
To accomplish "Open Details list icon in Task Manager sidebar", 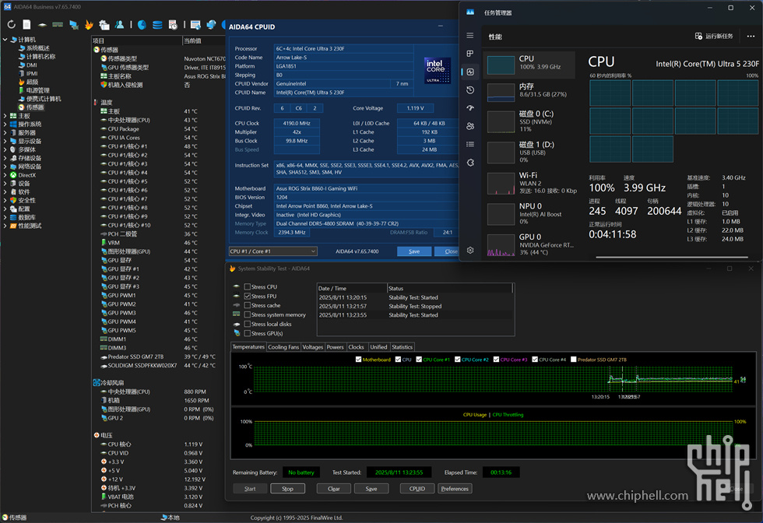I will click(x=470, y=144).
